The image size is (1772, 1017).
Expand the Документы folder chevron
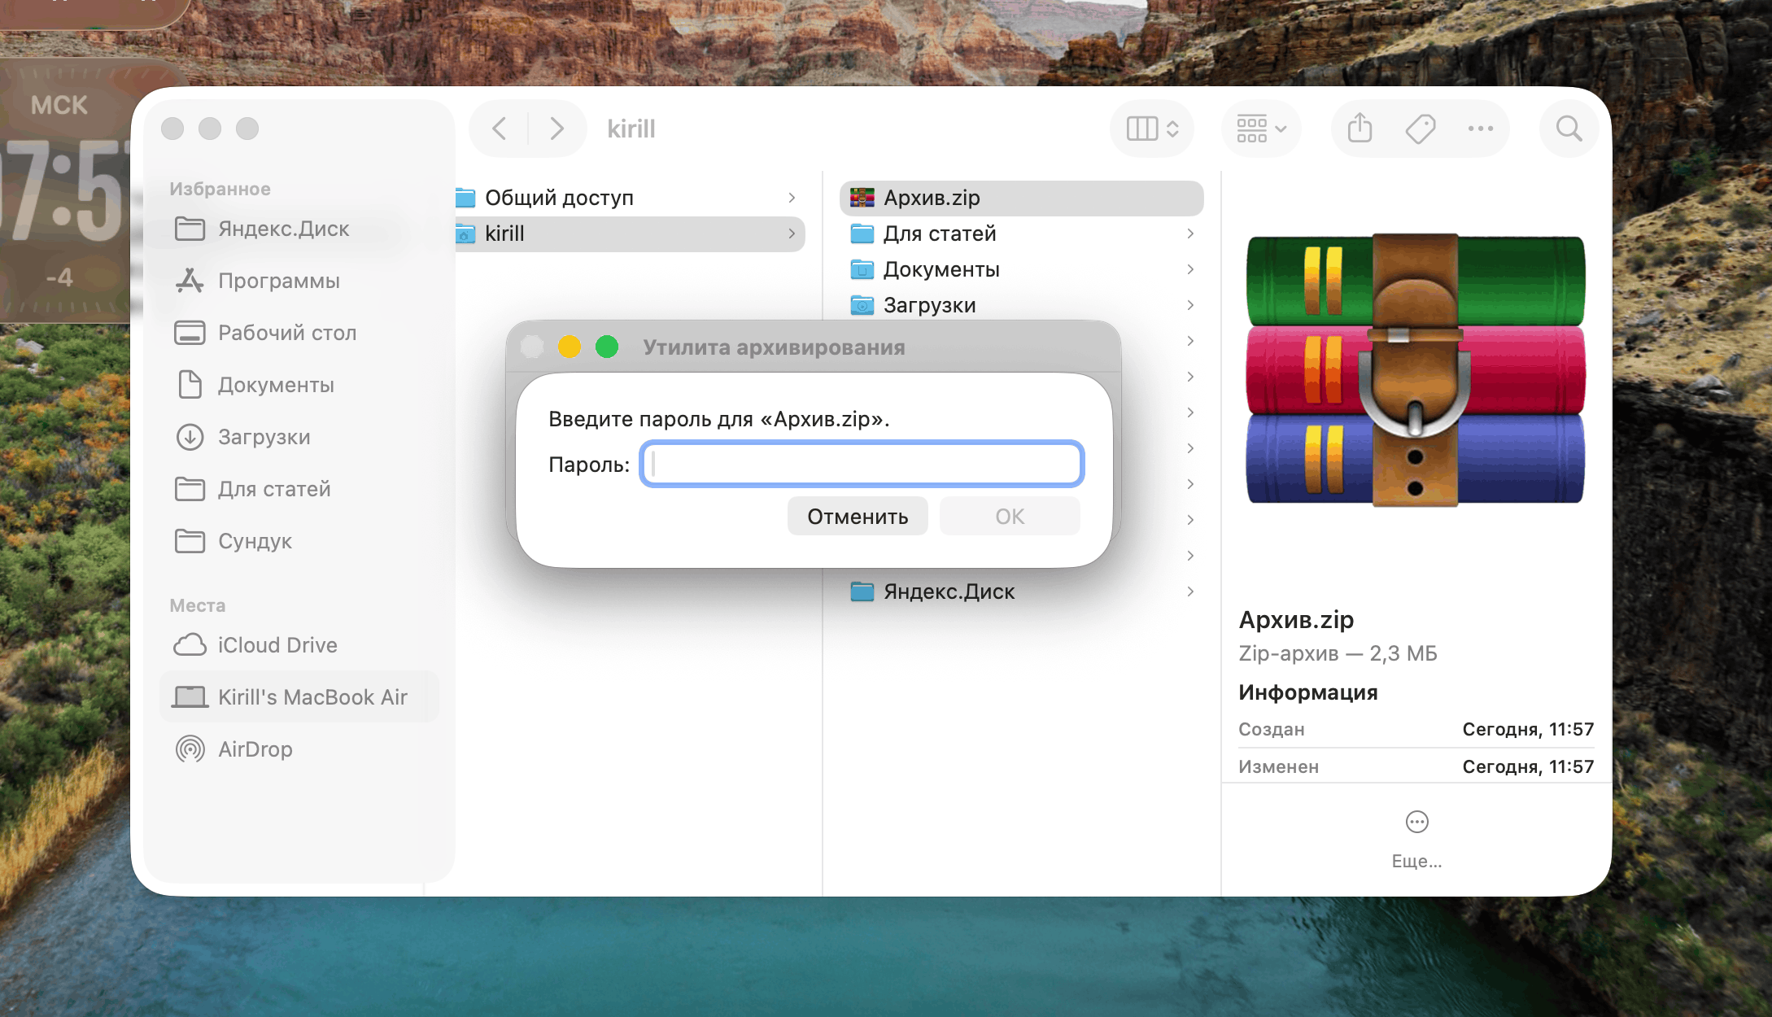click(1189, 269)
